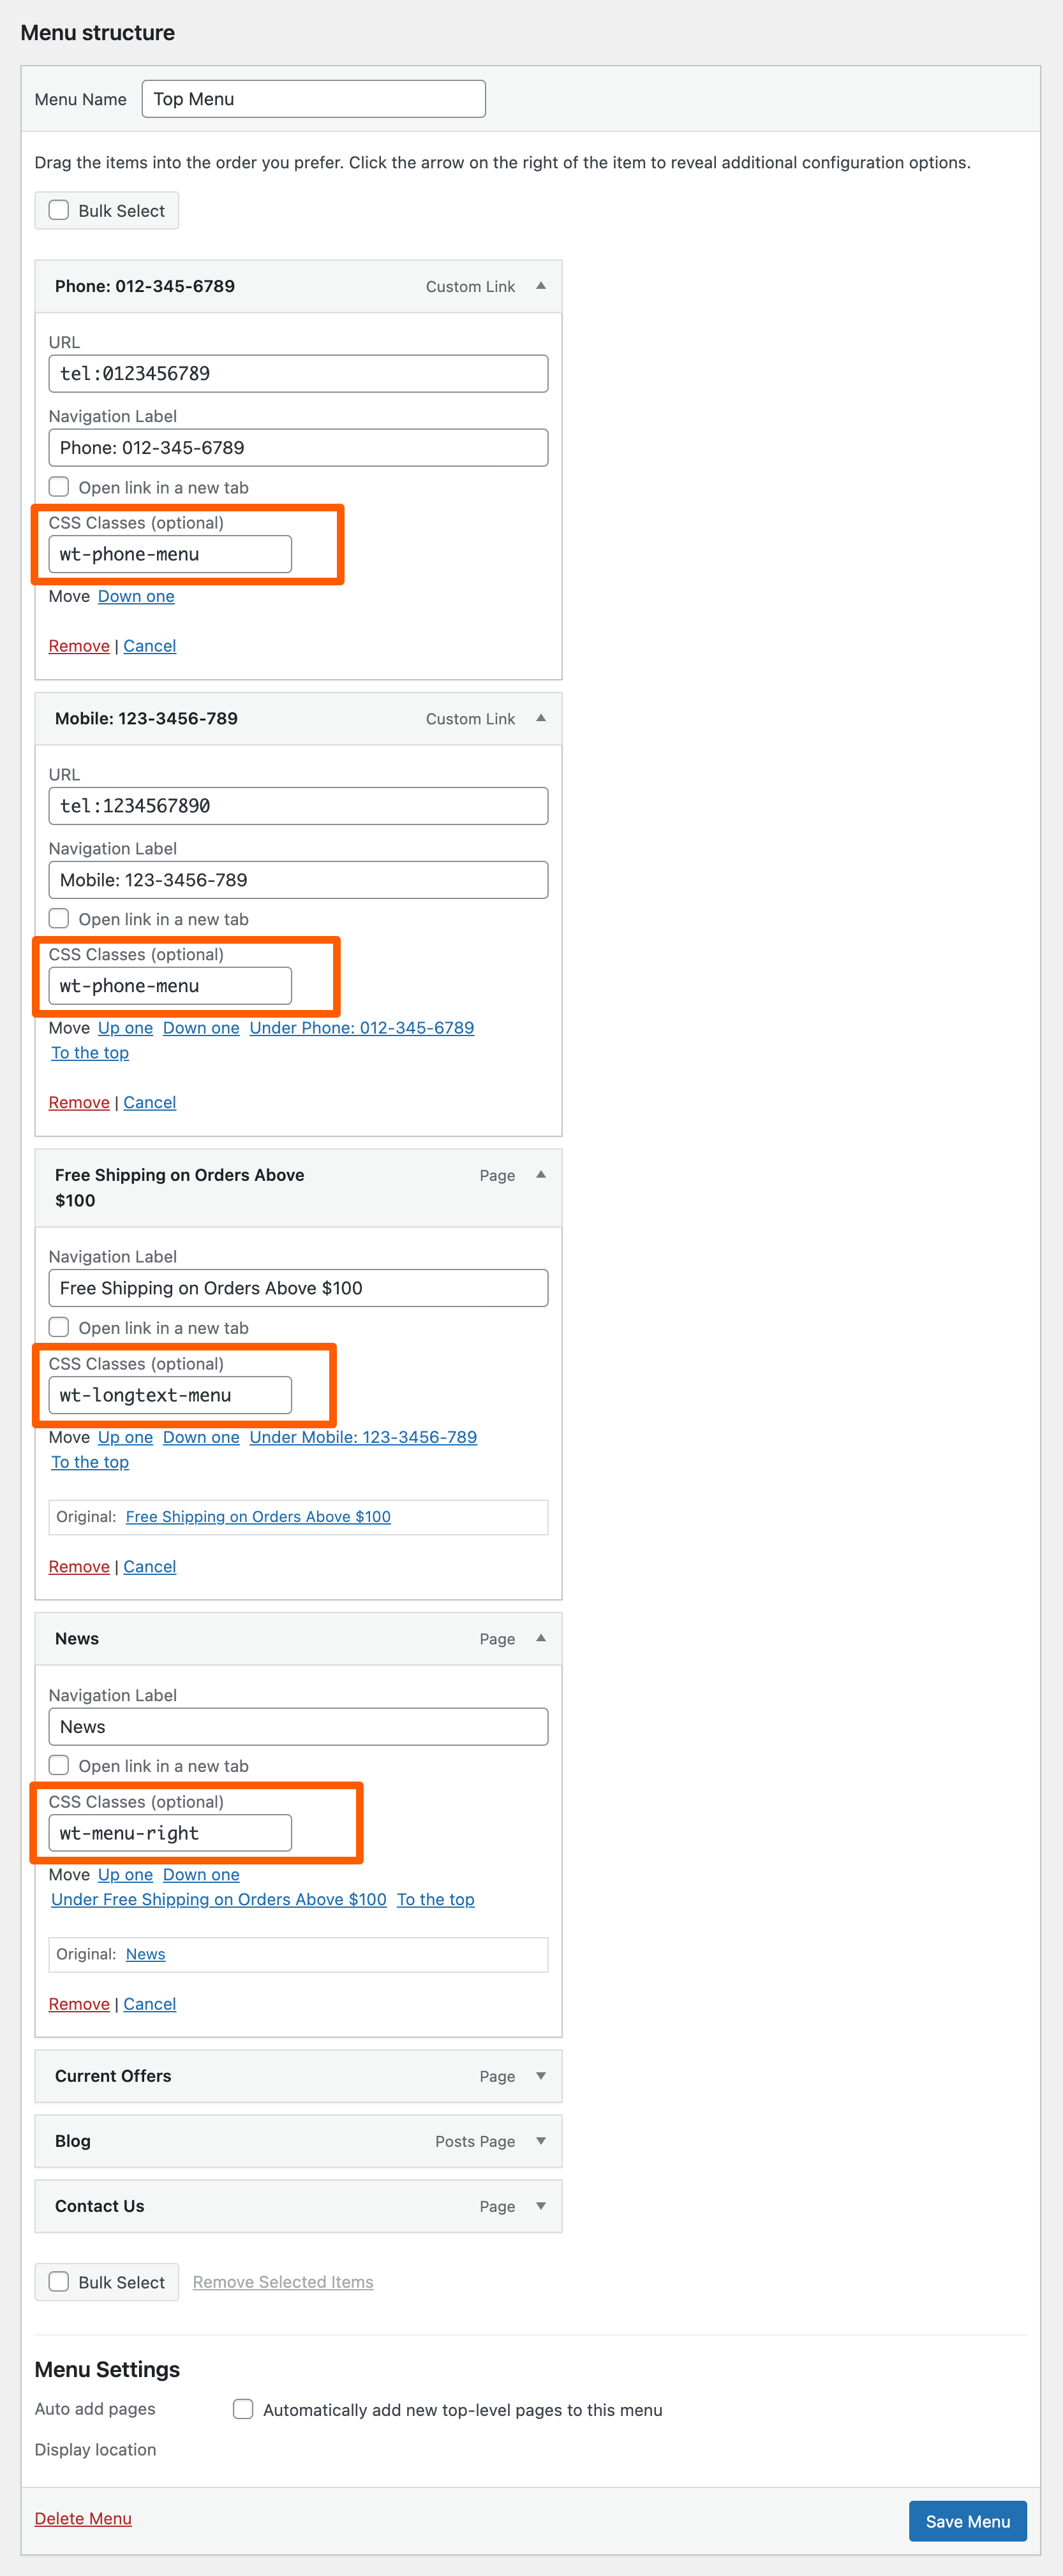Image resolution: width=1063 pixels, height=2576 pixels.
Task: Move the Free Shipping item Down one
Action: [x=201, y=1437]
